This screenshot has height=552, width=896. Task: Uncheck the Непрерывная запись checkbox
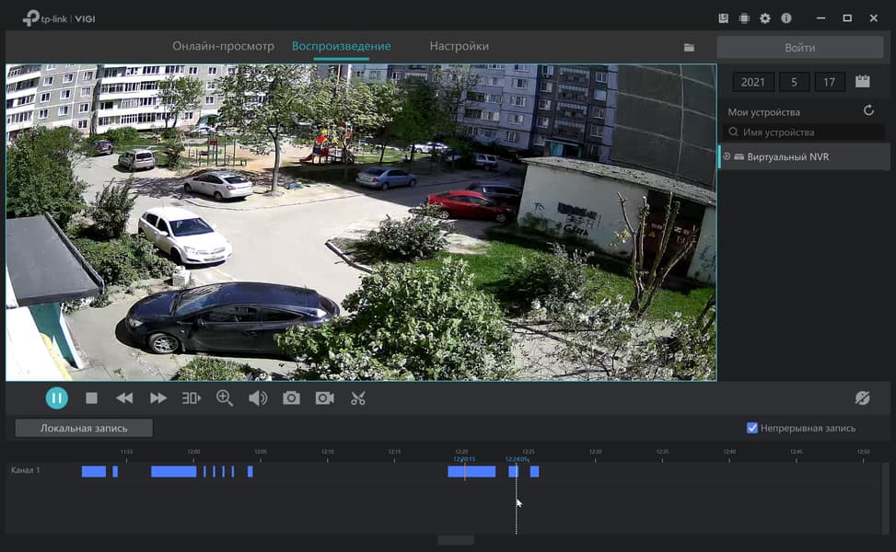point(752,428)
